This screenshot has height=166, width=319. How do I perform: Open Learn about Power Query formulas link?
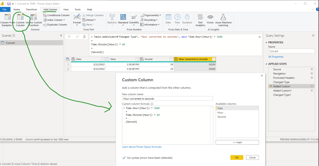[142, 147]
